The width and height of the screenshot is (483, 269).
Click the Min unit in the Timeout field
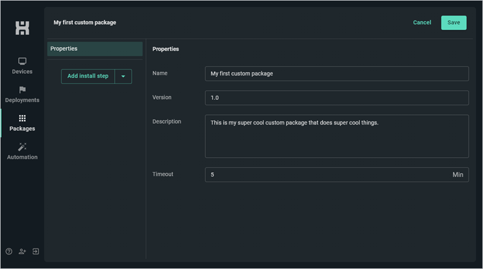click(x=458, y=175)
